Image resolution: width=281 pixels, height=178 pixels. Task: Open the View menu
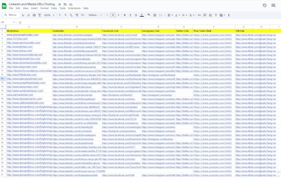(26, 8)
